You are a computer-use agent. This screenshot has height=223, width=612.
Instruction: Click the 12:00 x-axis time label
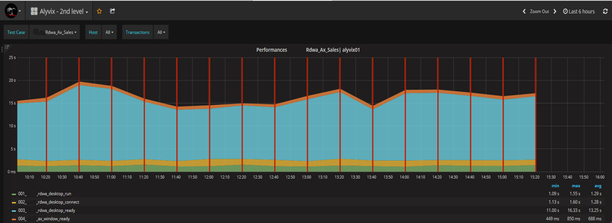pos(209,177)
